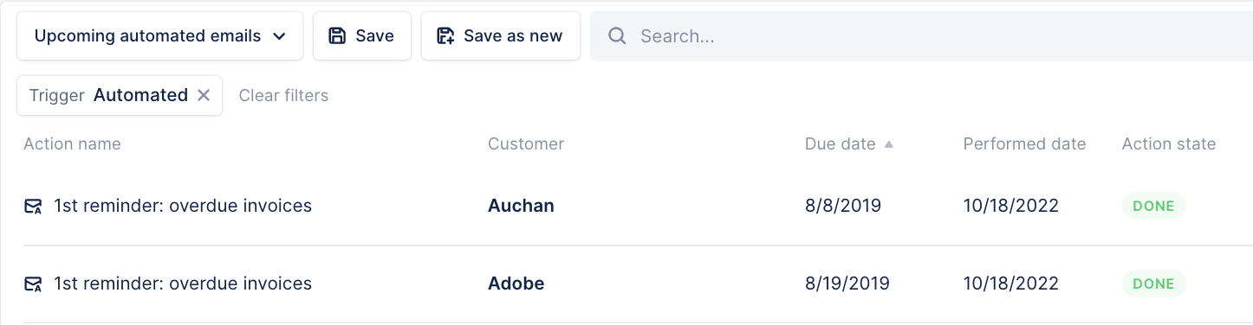Click the magnifying glass search icon

point(617,36)
